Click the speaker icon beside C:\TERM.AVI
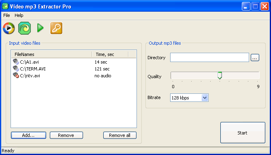271x155 pixels. (16, 69)
